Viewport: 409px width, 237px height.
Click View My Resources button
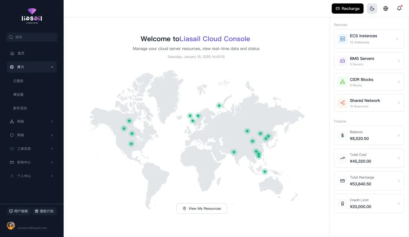(x=201, y=209)
